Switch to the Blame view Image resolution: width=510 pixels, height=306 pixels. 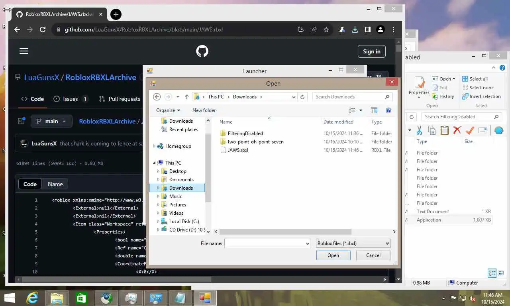55,184
